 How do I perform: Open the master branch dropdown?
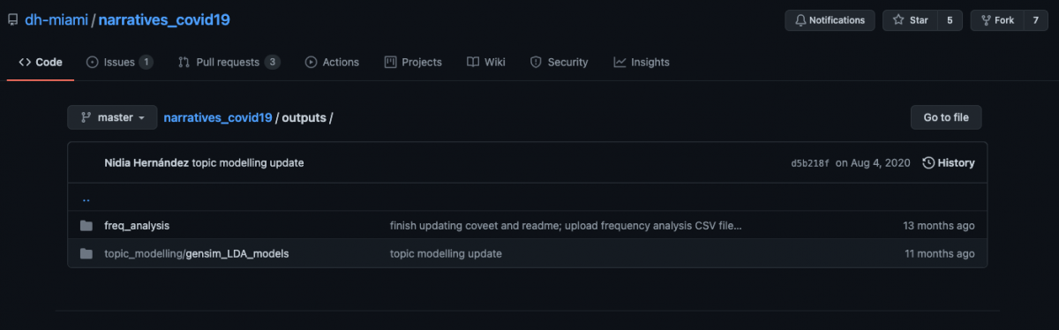click(112, 117)
